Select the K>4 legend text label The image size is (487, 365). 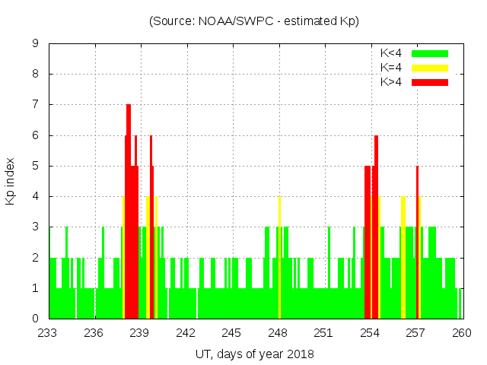(391, 82)
